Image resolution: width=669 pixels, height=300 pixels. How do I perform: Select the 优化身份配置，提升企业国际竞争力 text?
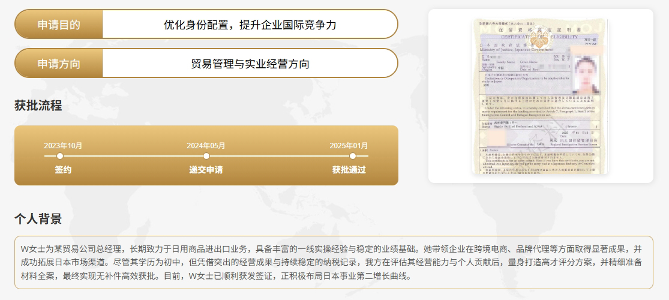(250, 25)
